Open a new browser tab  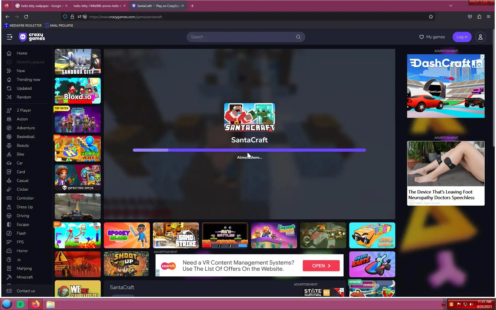[x=192, y=6]
